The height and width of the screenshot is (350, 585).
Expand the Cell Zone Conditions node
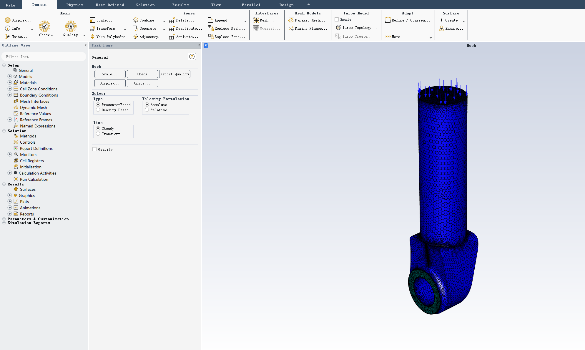[x=10, y=89]
